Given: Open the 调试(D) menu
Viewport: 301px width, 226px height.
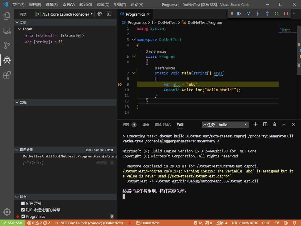Looking at the screenshot, I should 103,5.
